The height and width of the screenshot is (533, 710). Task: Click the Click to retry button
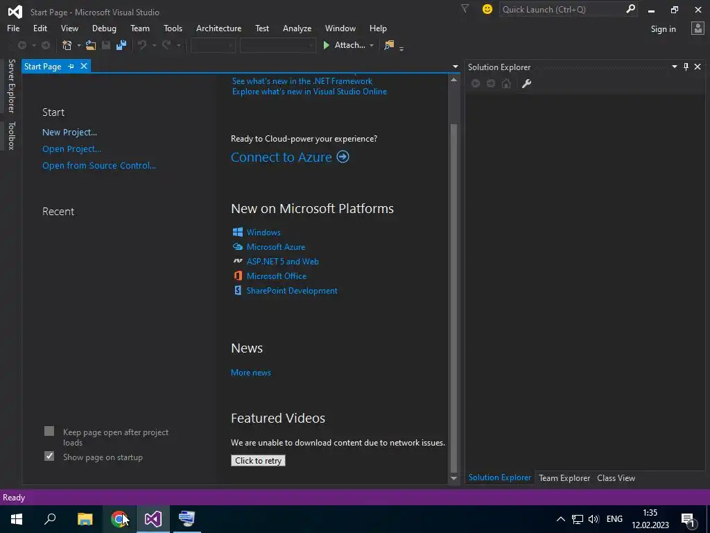pos(258,461)
